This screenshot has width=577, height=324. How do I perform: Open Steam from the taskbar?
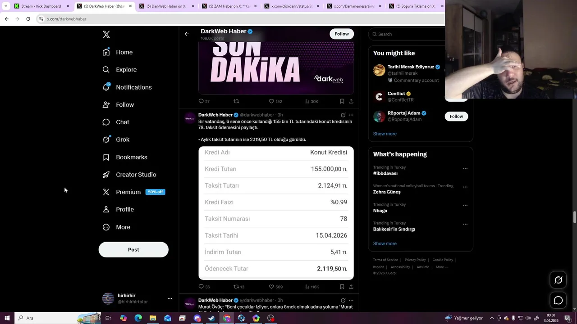click(212, 318)
